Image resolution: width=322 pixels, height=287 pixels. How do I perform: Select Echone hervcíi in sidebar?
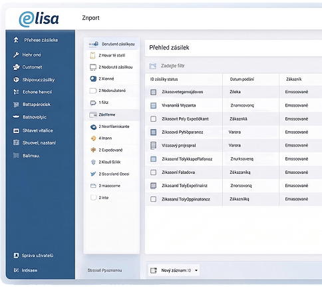pos(37,92)
